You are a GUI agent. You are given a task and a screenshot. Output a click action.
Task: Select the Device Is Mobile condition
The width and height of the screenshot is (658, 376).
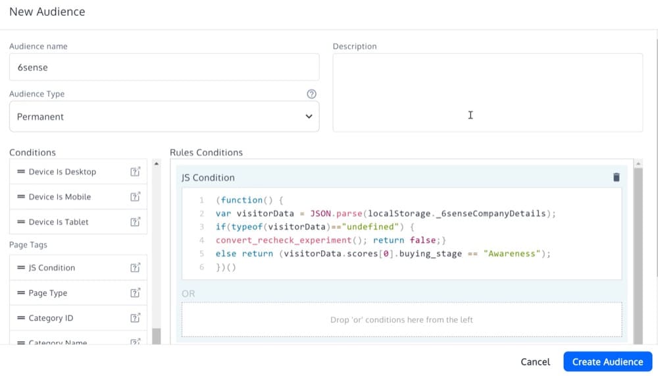coord(60,197)
